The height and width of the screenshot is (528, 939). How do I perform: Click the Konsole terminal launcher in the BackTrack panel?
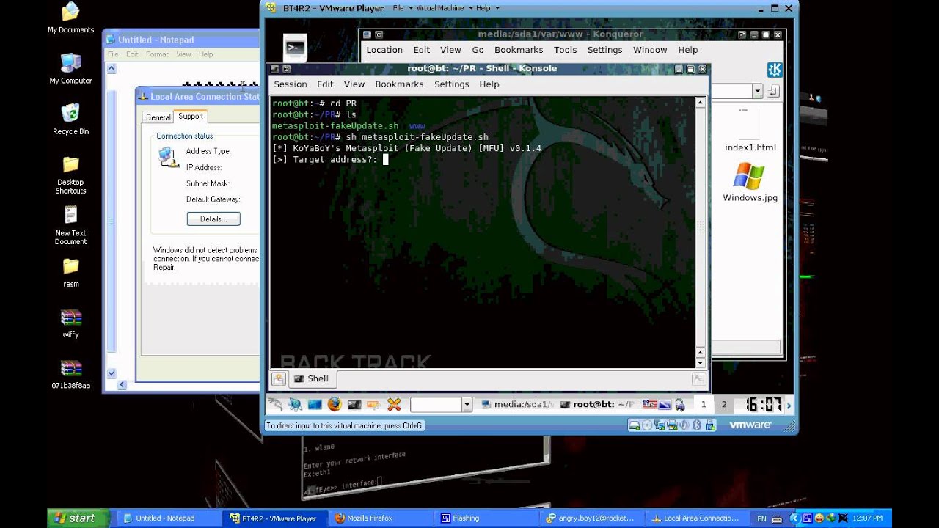click(354, 404)
